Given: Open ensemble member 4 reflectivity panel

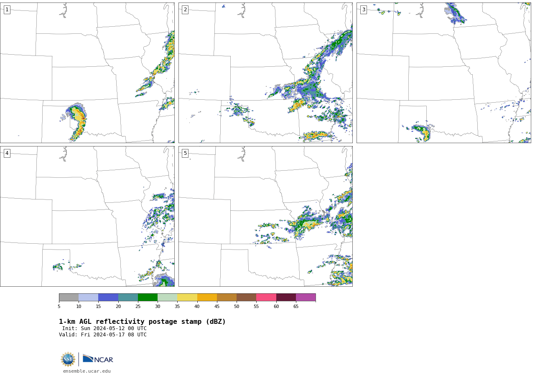Looking at the screenshot, I should point(87,216).
